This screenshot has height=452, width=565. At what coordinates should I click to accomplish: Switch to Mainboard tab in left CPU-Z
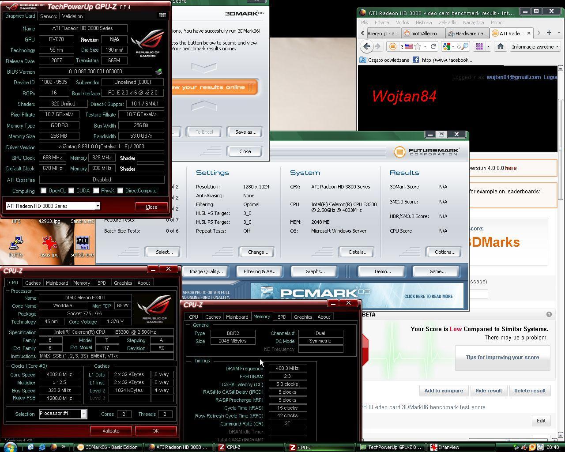coord(57,283)
